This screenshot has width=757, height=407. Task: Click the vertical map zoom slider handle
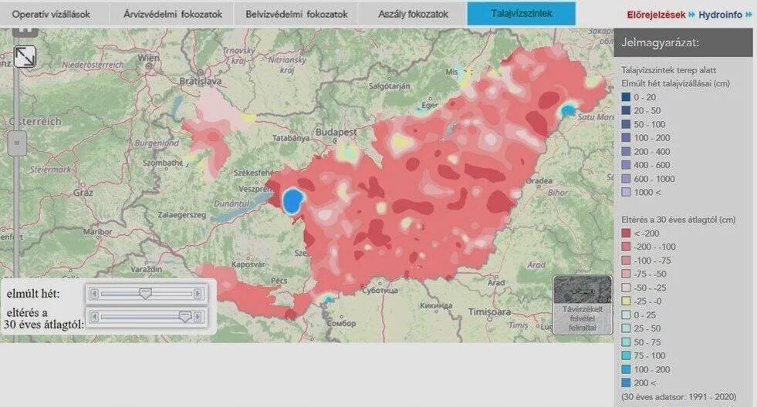point(17,143)
